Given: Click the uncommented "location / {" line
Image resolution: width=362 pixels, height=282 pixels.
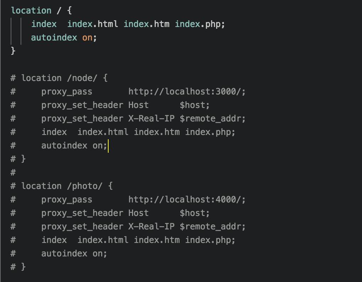Looking at the screenshot, I should tap(41, 10).
